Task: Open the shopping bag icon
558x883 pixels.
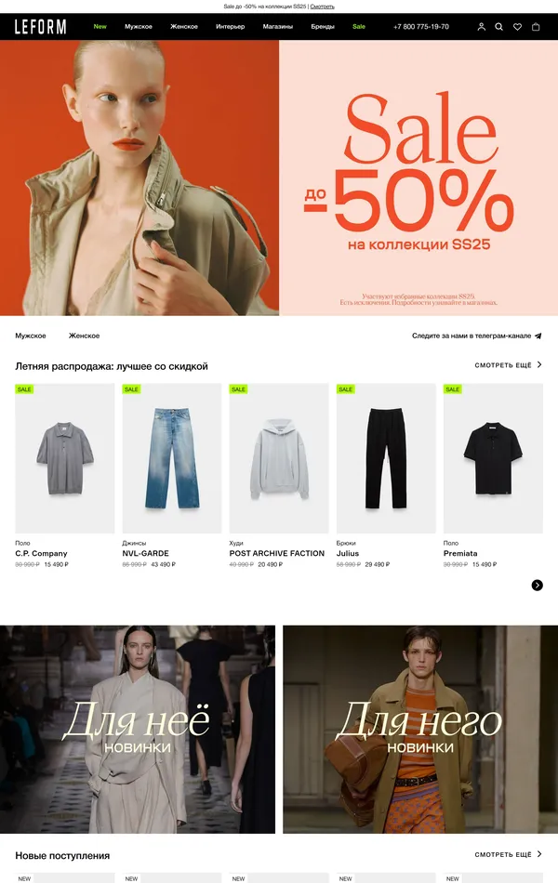Action: coord(536,26)
